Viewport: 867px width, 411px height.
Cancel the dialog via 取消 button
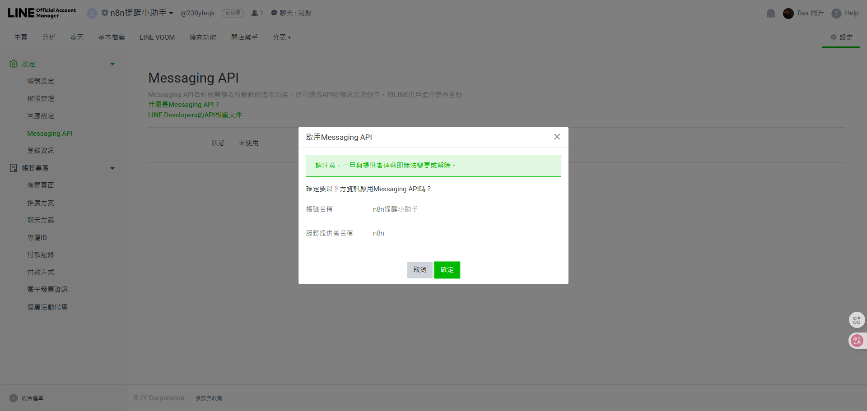[x=420, y=269]
